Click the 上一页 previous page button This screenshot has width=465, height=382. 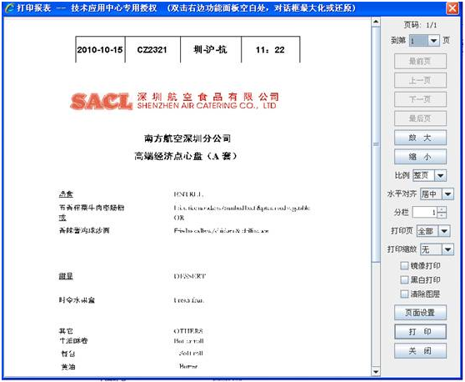pyautogui.click(x=420, y=80)
